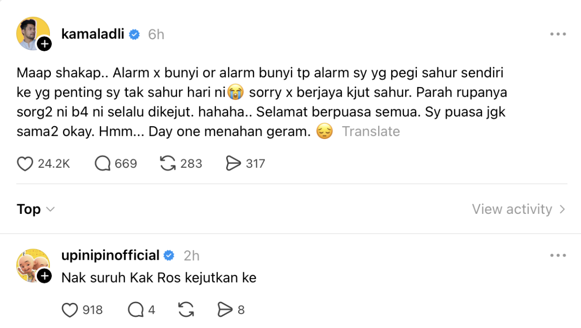
Task: Share kamaladli's post via the send icon
Action: tap(233, 164)
